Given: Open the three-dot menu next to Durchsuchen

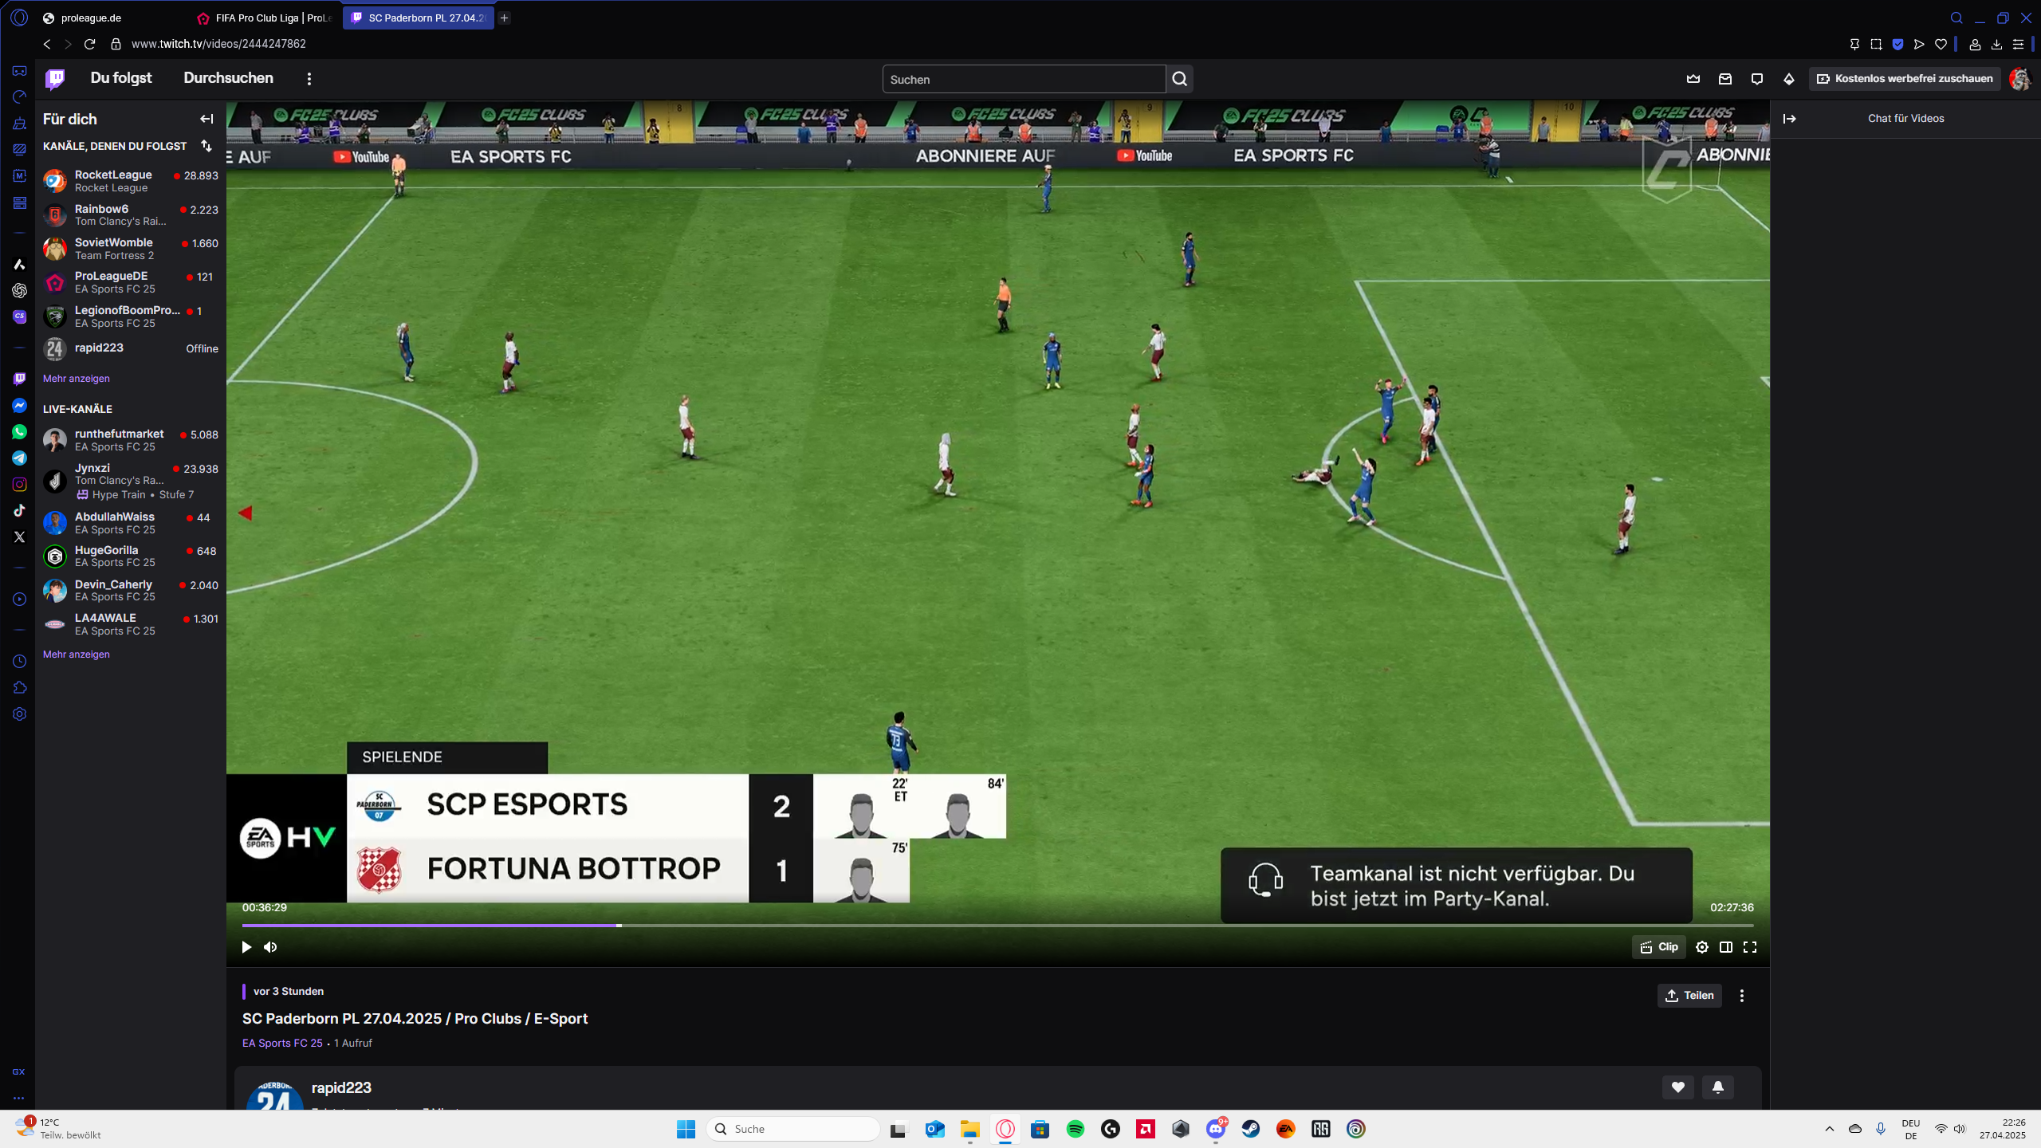Looking at the screenshot, I should tap(309, 78).
